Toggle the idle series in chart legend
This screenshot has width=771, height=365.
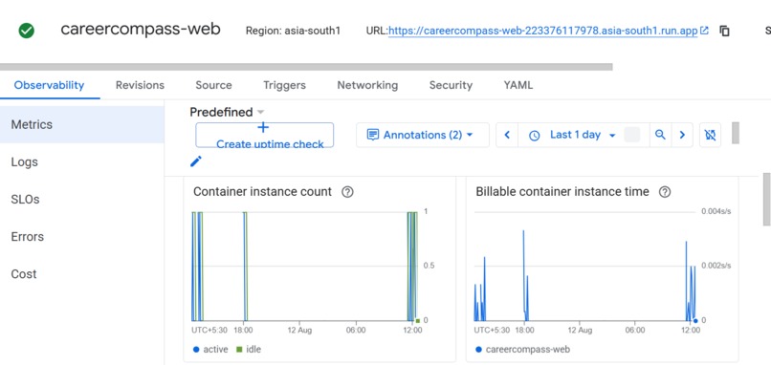tap(249, 350)
